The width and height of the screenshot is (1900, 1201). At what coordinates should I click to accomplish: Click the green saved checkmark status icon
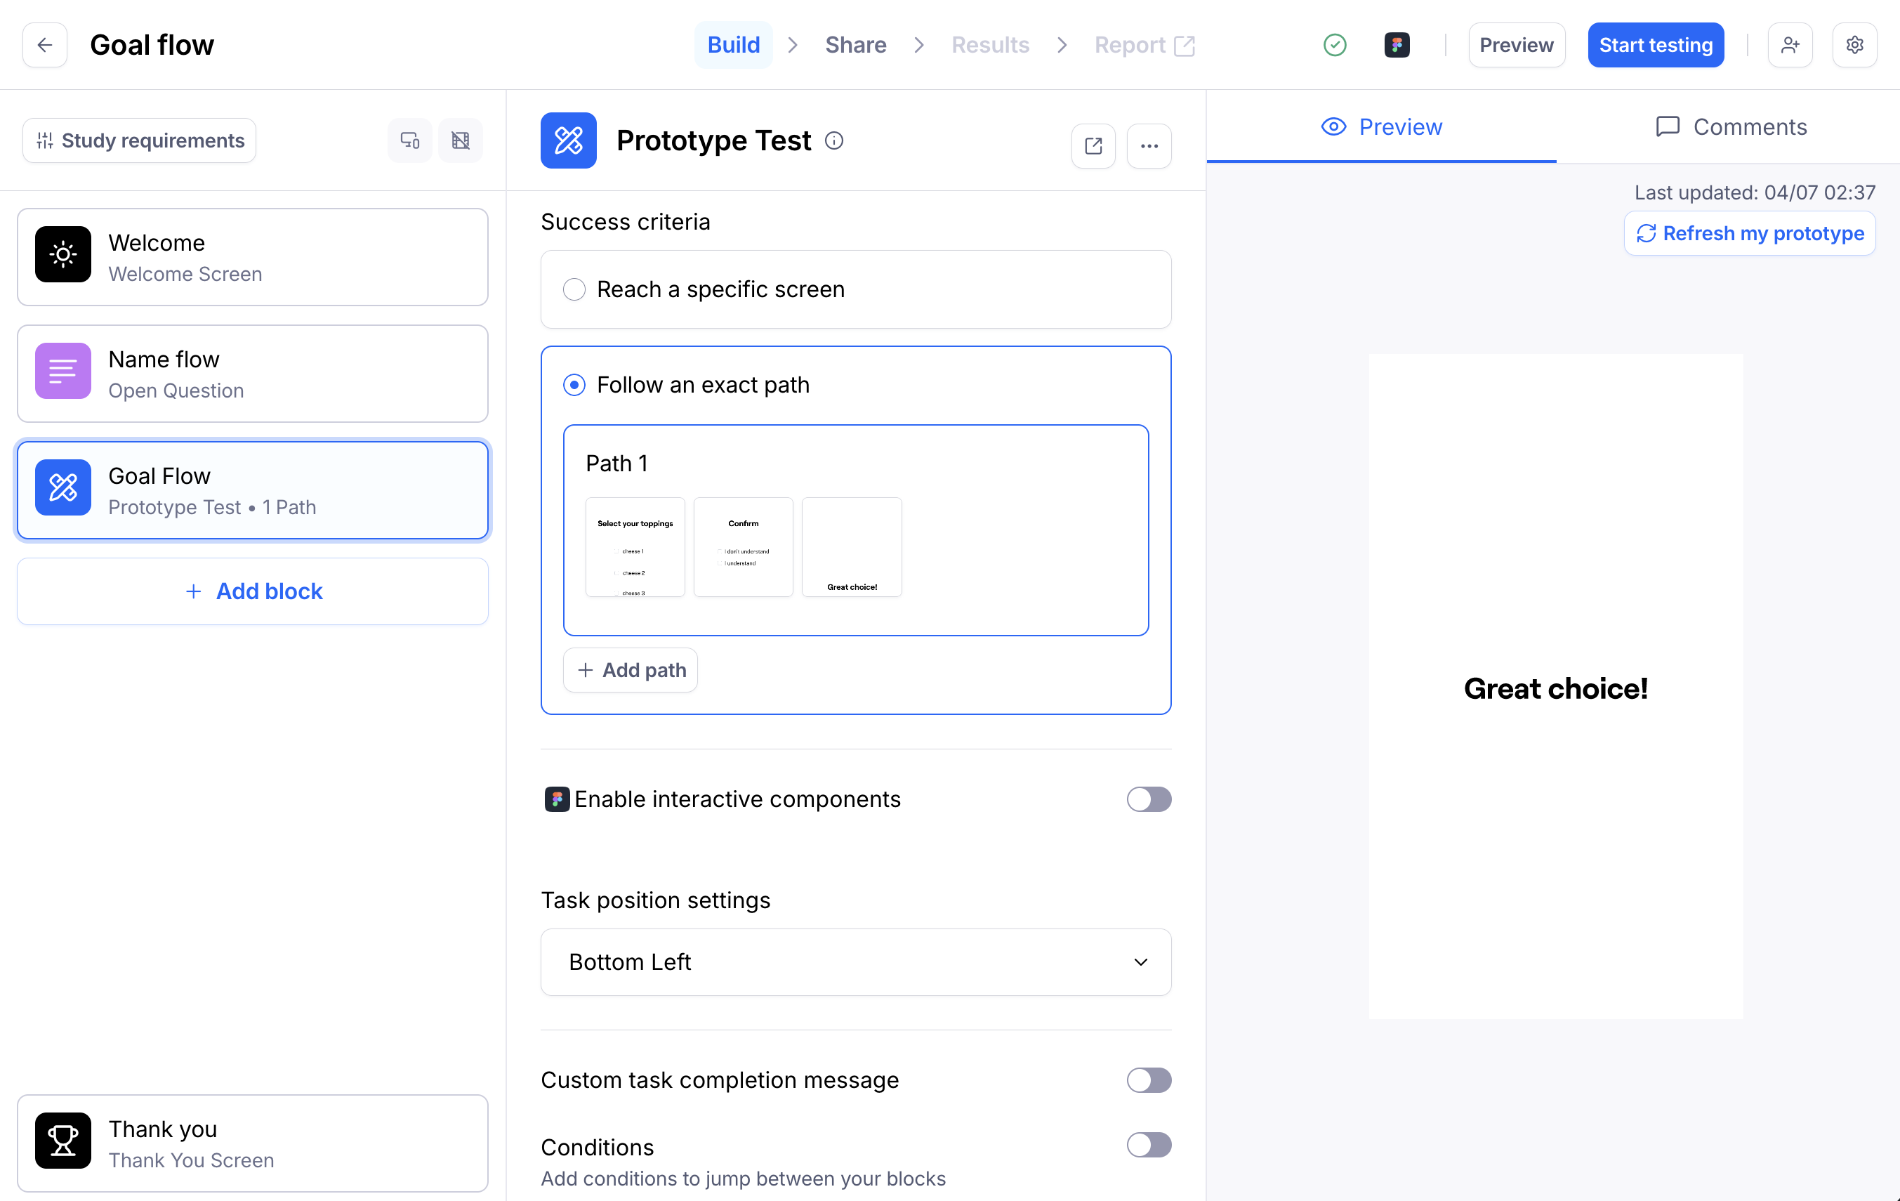point(1334,45)
